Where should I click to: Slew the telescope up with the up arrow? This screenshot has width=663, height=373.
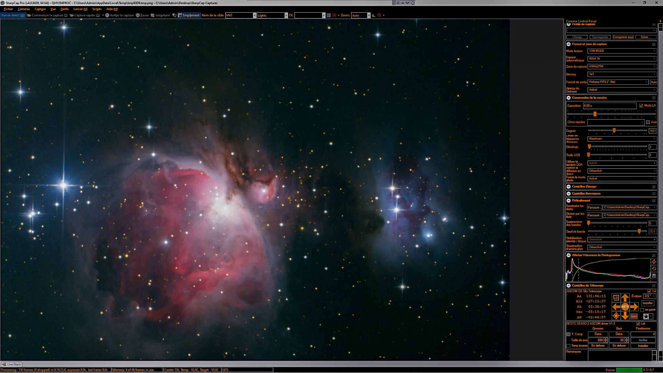click(x=625, y=298)
